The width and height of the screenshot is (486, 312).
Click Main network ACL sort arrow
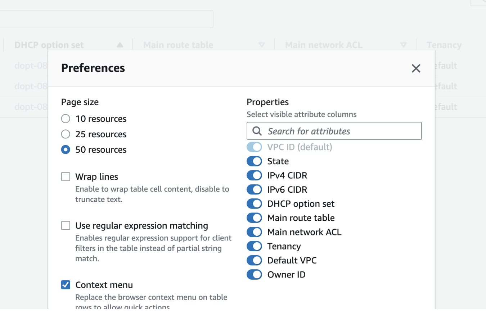(x=403, y=45)
